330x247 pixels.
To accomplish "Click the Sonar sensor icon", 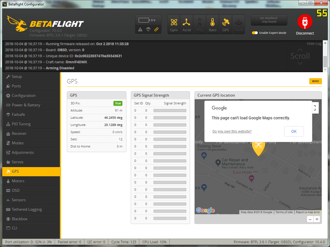I will click(238, 24).
